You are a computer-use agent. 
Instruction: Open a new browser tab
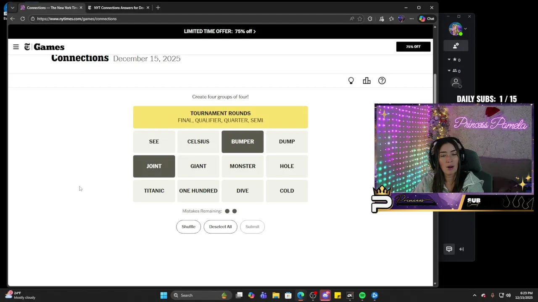[x=158, y=8]
